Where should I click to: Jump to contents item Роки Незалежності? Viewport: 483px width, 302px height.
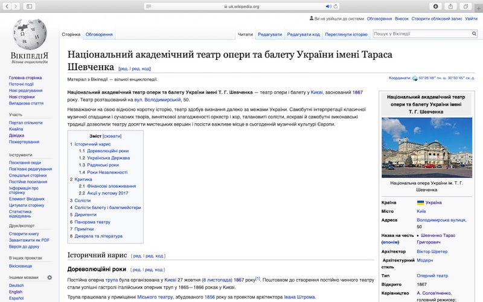pos(107,172)
